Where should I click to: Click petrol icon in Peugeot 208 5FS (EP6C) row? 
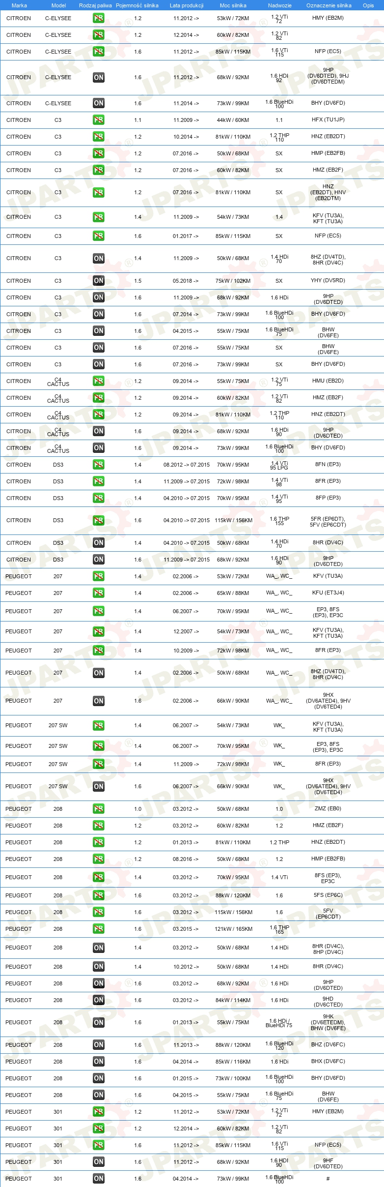(x=99, y=895)
